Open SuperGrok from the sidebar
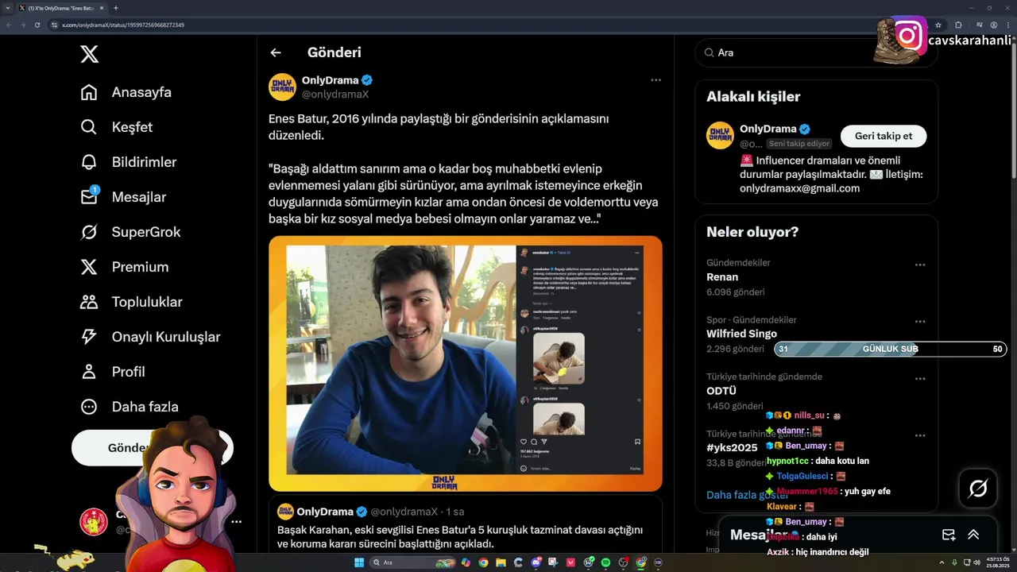The height and width of the screenshot is (572, 1017). (130, 232)
